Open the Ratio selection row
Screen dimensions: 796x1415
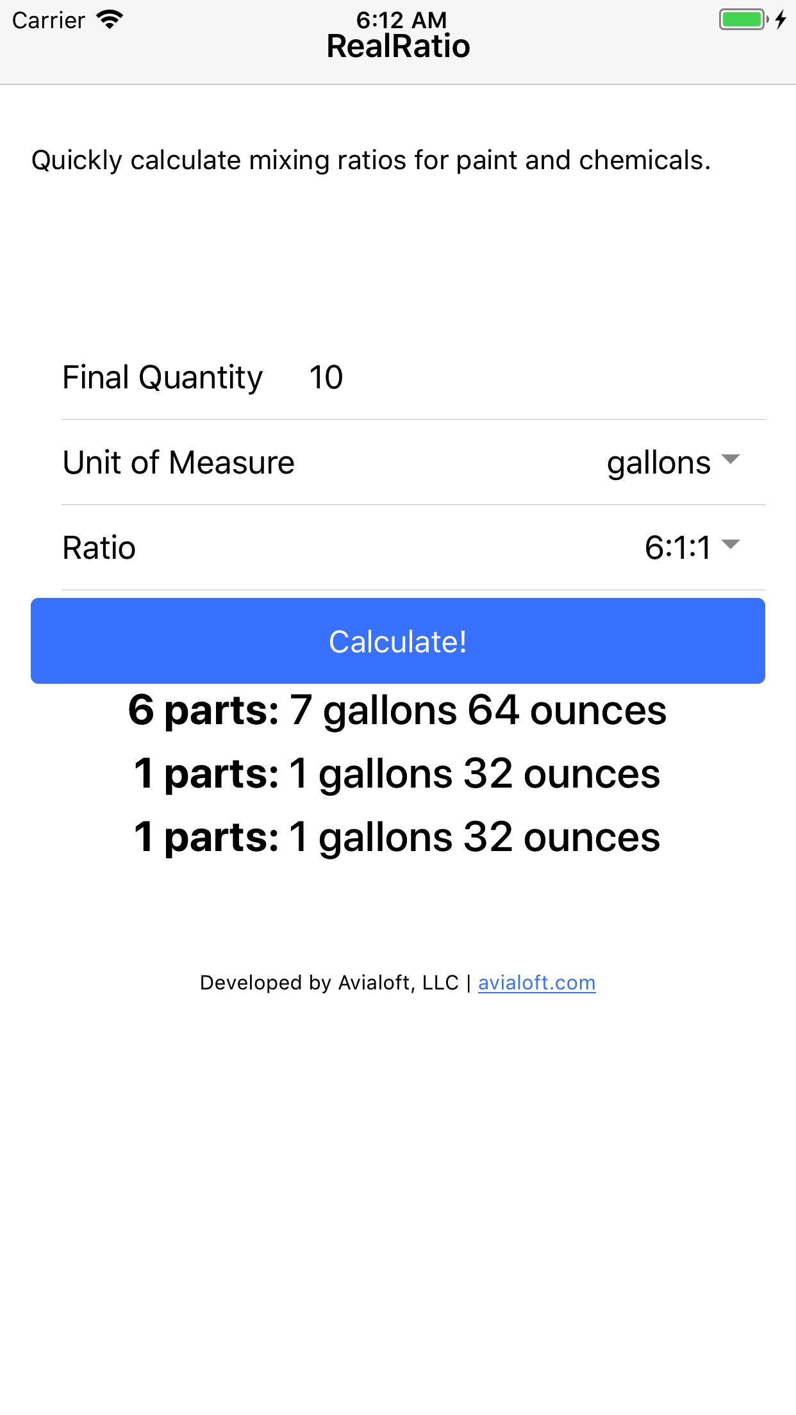(x=413, y=548)
